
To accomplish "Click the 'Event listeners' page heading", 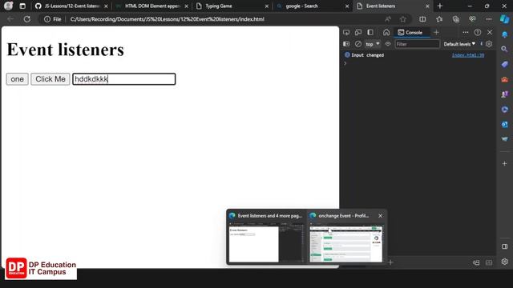I will [x=66, y=50].
